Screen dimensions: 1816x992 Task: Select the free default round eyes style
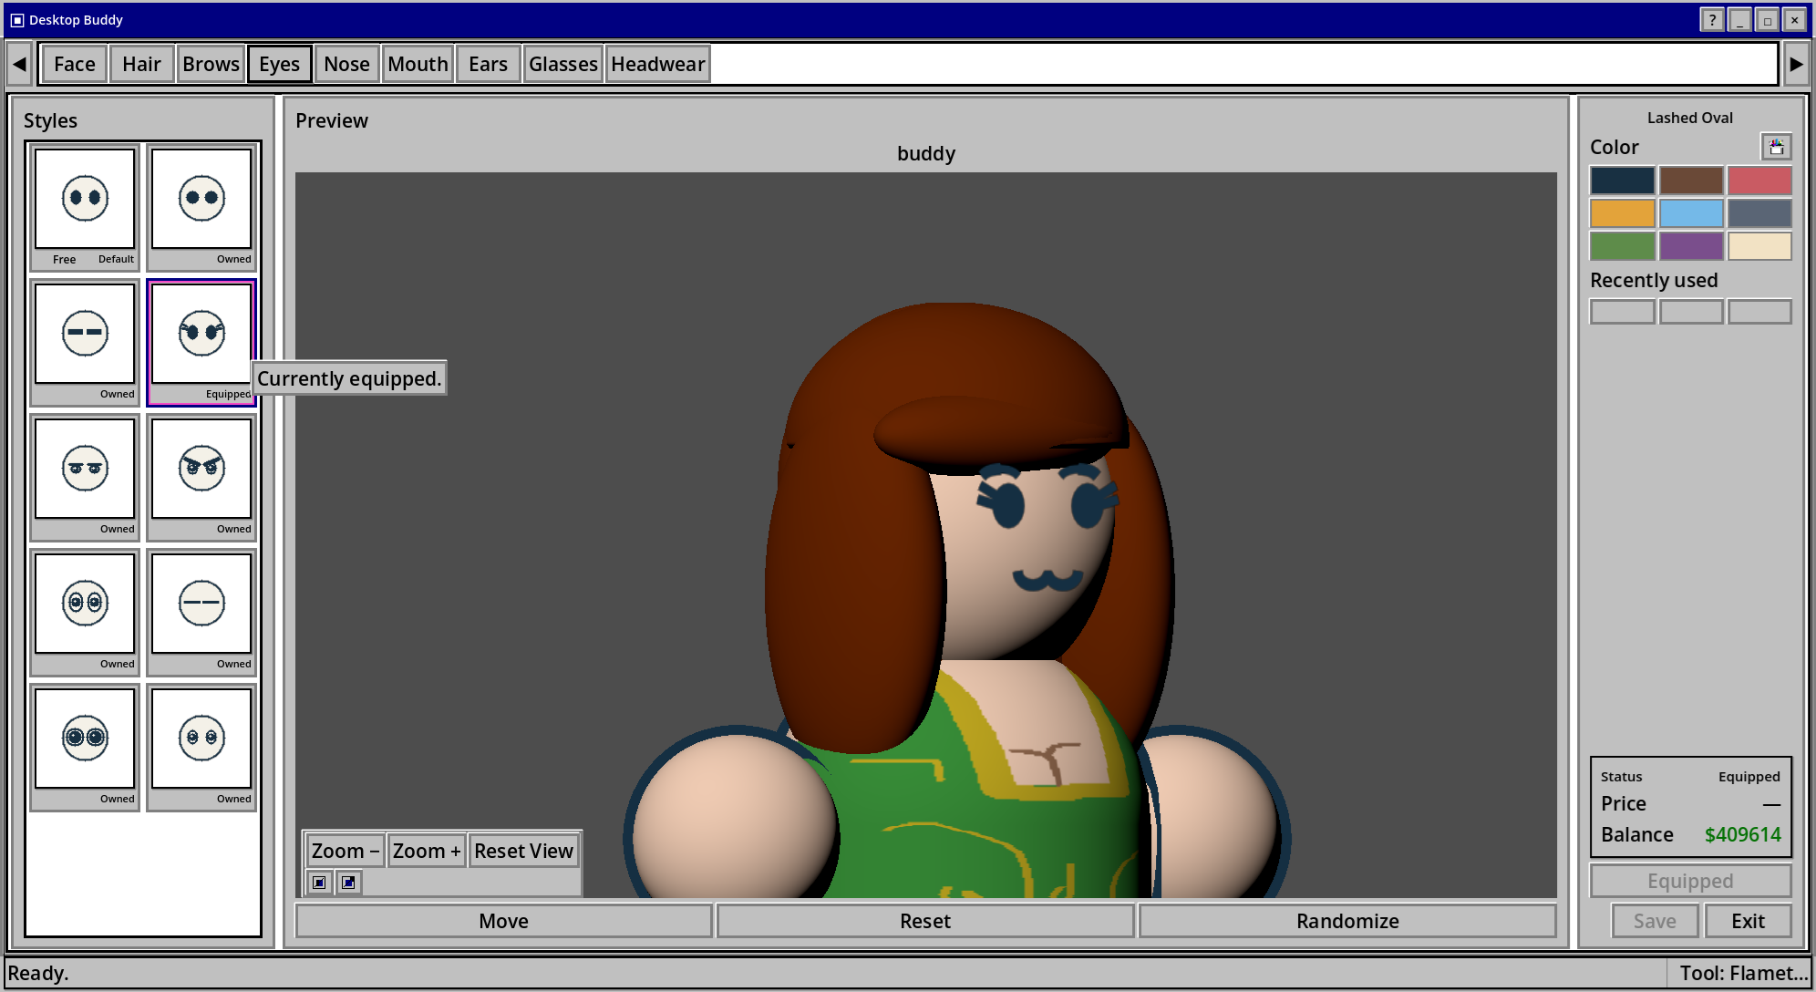point(85,207)
